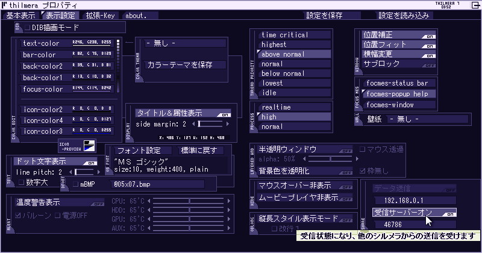
Task: Click the right arrow of the CPU temperature slider
Action: pos(229,201)
